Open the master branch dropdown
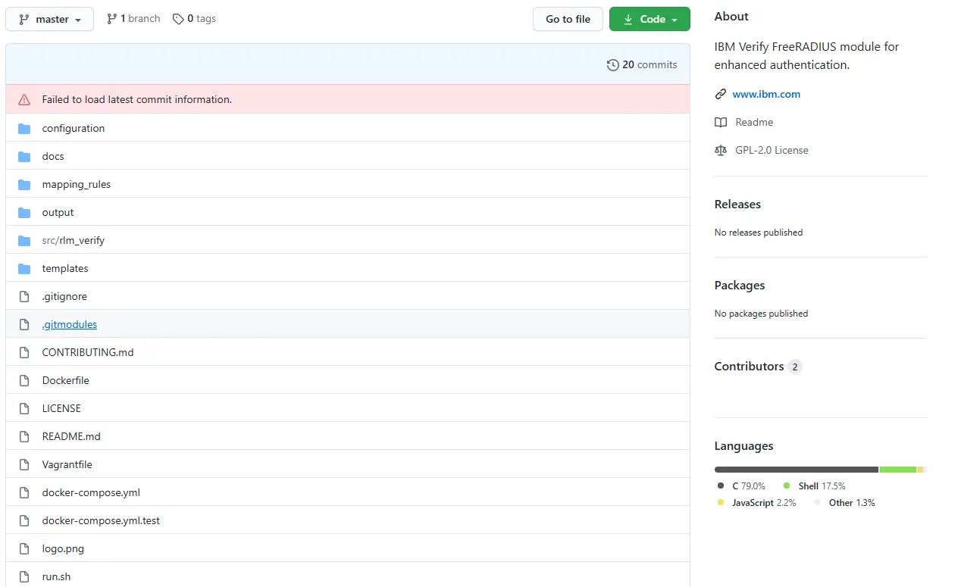This screenshot has width=961, height=587. tap(49, 19)
